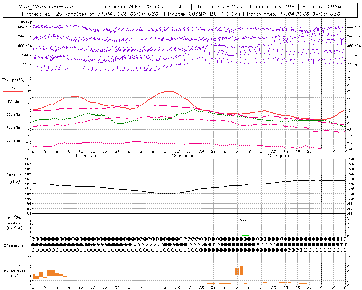362x290 pixels.
Task: Click the 850 гПа temperature legend line
Action: tap(13, 118)
